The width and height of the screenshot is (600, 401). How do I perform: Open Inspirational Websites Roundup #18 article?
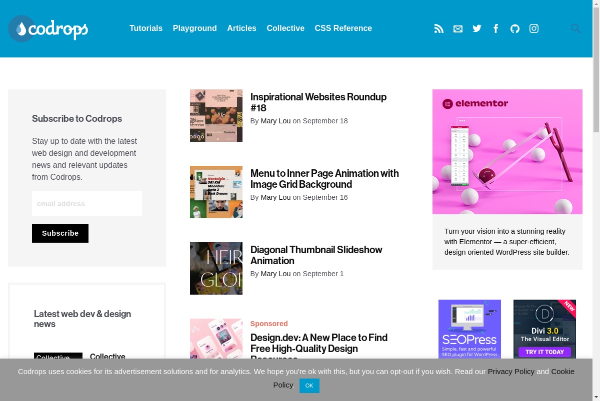point(318,102)
